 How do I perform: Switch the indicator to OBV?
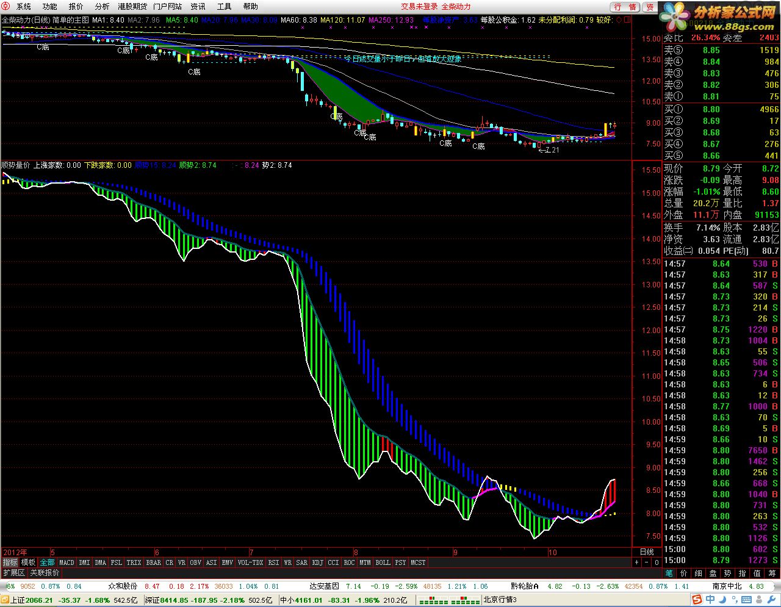[196, 562]
